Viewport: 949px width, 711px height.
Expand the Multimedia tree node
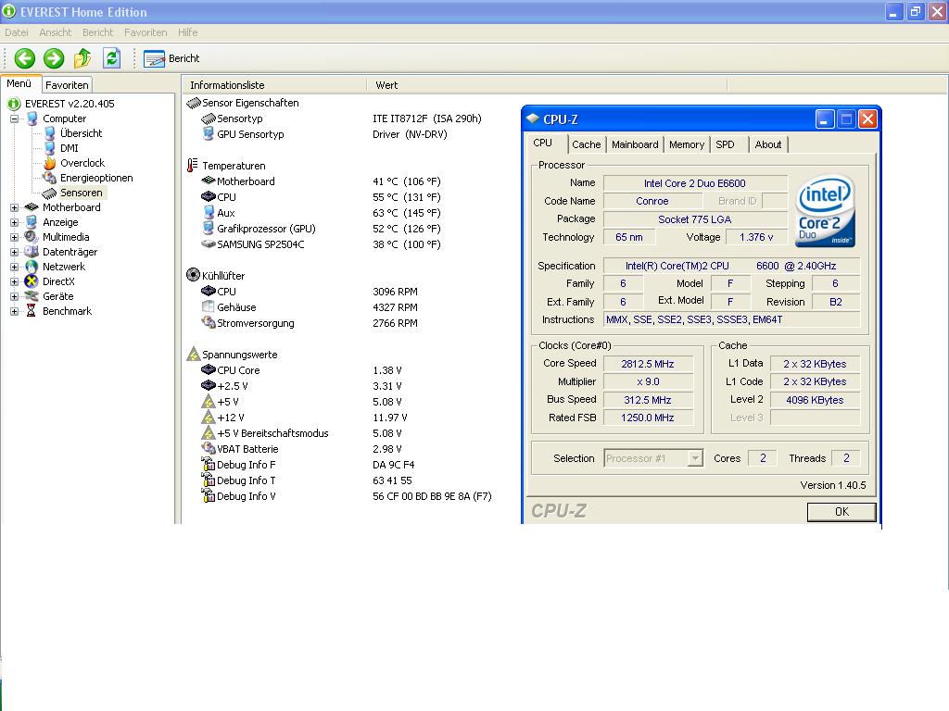[14, 237]
